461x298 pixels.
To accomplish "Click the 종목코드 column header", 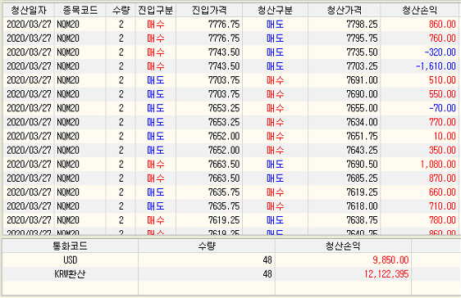I will pyautogui.click(x=80, y=11).
